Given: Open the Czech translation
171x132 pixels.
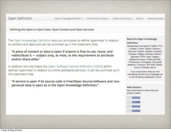Looking at the screenshot, I should (141, 49).
